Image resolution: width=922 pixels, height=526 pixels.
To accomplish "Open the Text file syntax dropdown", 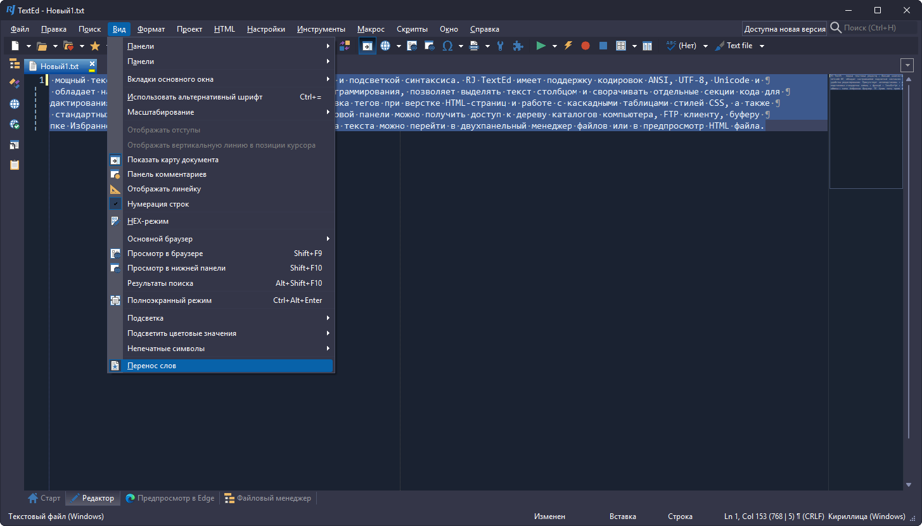I will 762,46.
